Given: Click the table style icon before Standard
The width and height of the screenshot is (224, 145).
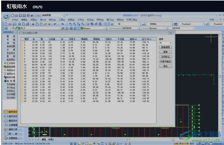Looking at the screenshot, I should click(175, 24).
